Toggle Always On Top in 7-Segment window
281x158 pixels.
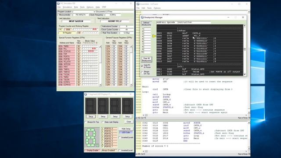(86, 122)
